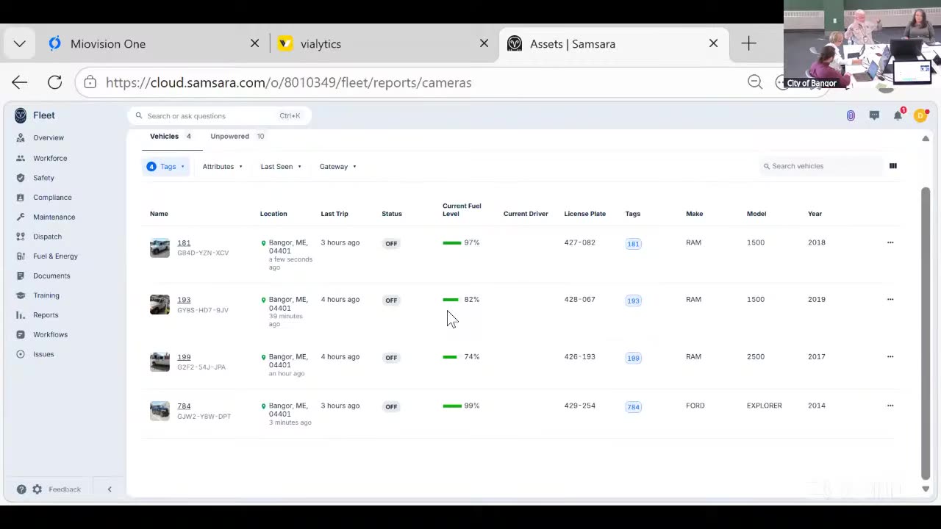Image resolution: width=941 pixels, height=529 pixels.
Task: Click the OFF status of vehicle 199
Action: click(x=391, y=358)
